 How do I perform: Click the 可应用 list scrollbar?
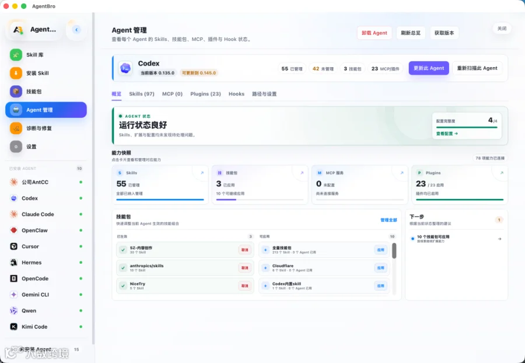coord(394,251)
